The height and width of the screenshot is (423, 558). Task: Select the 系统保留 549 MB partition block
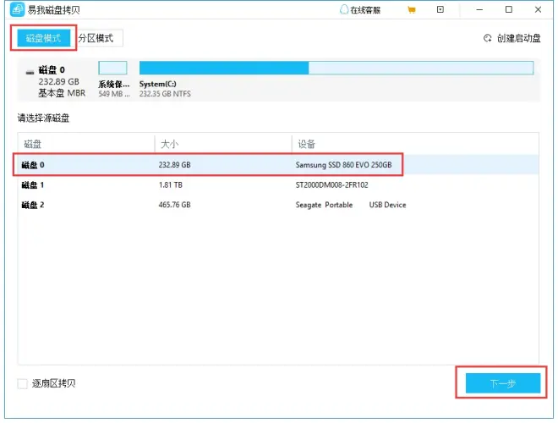tap(112, 68)
